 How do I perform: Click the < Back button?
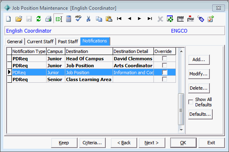click(x=124, y=143)
